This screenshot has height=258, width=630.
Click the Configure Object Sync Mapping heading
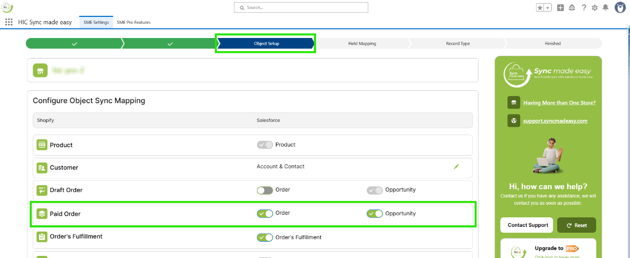[x=89, y=100]
